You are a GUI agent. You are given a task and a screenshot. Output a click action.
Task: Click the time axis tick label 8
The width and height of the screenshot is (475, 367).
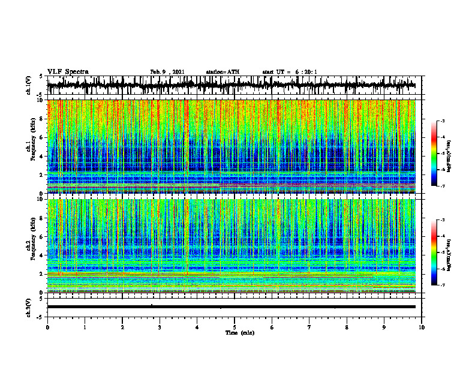tap(347, 327)
